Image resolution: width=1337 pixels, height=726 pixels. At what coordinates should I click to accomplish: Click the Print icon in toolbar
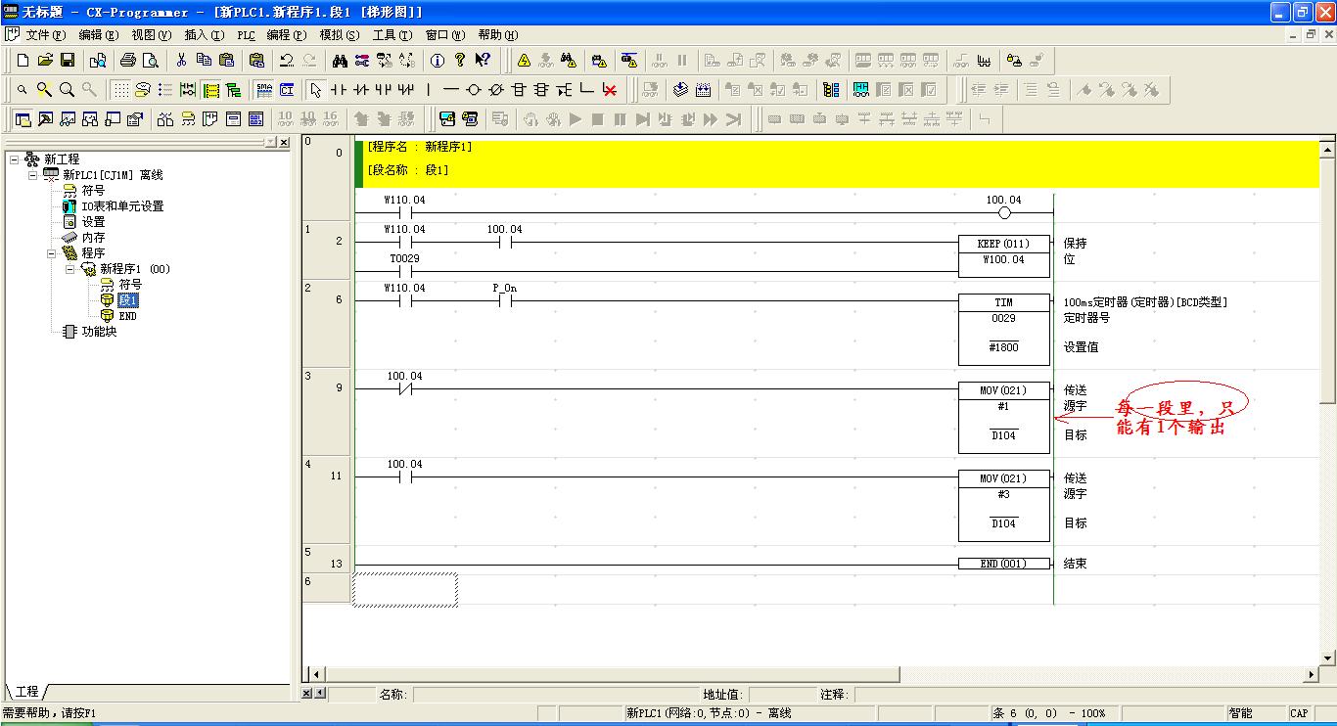tap(127, 61)
